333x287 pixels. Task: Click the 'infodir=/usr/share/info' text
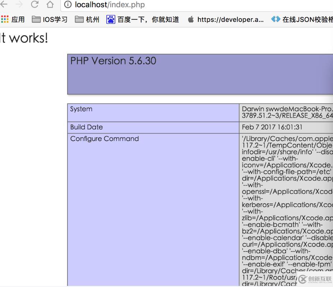(x=277, y=152)
